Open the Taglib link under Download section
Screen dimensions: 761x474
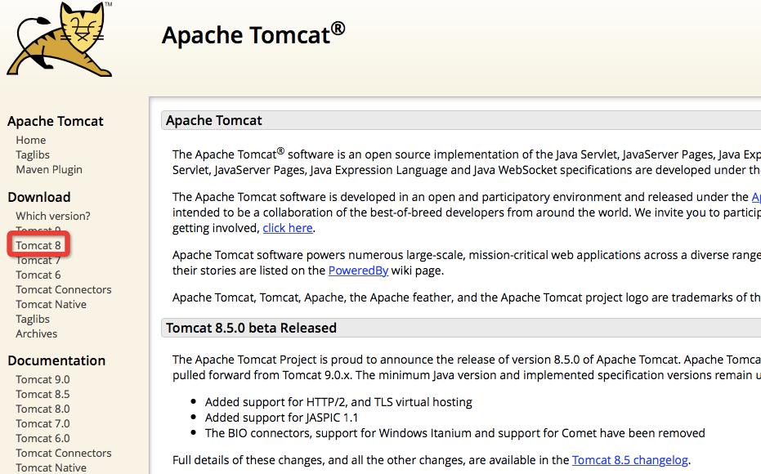(x=33, y=320)
